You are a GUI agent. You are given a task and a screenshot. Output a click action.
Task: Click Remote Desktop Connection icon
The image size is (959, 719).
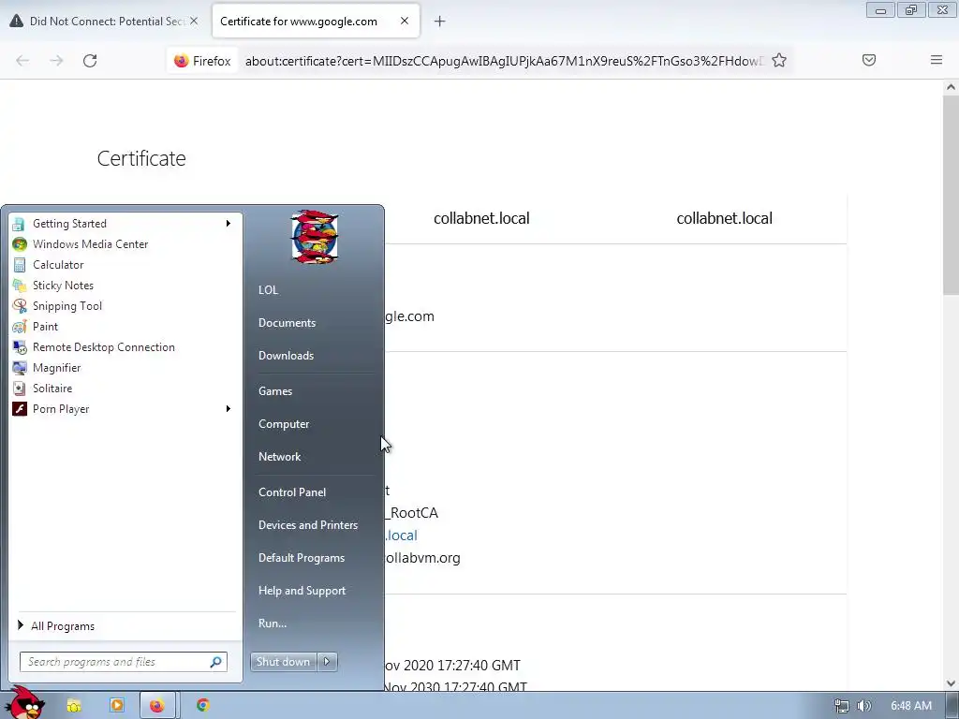20,347
